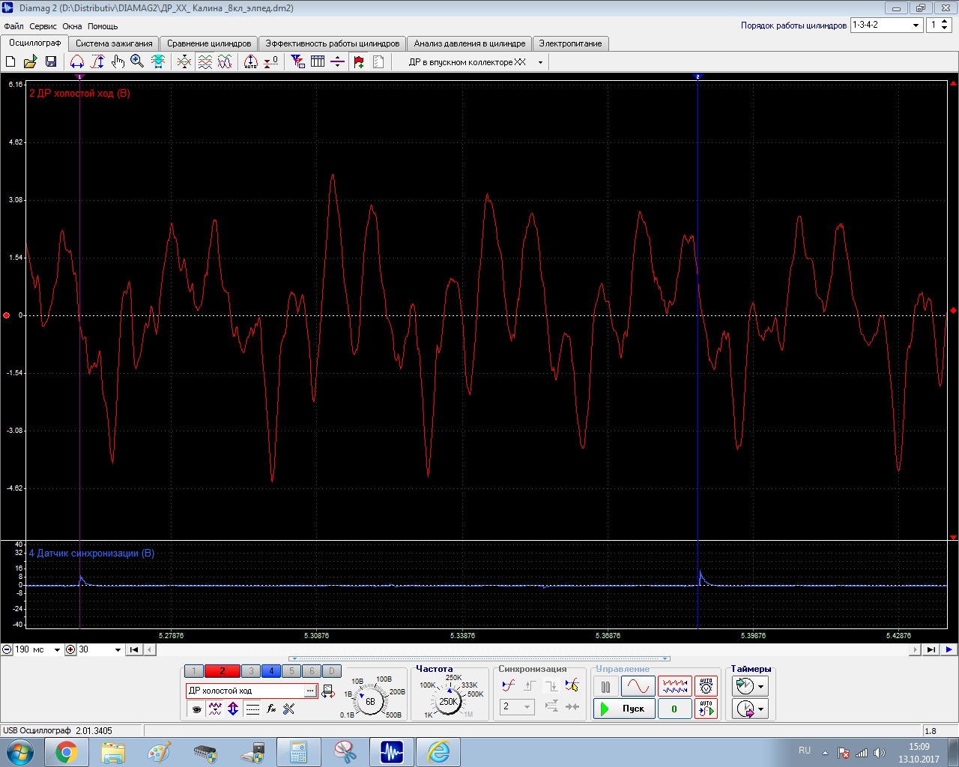The image size is (959, 767).
Task: Click the red sine wave mode button
Action: [638, 686]
